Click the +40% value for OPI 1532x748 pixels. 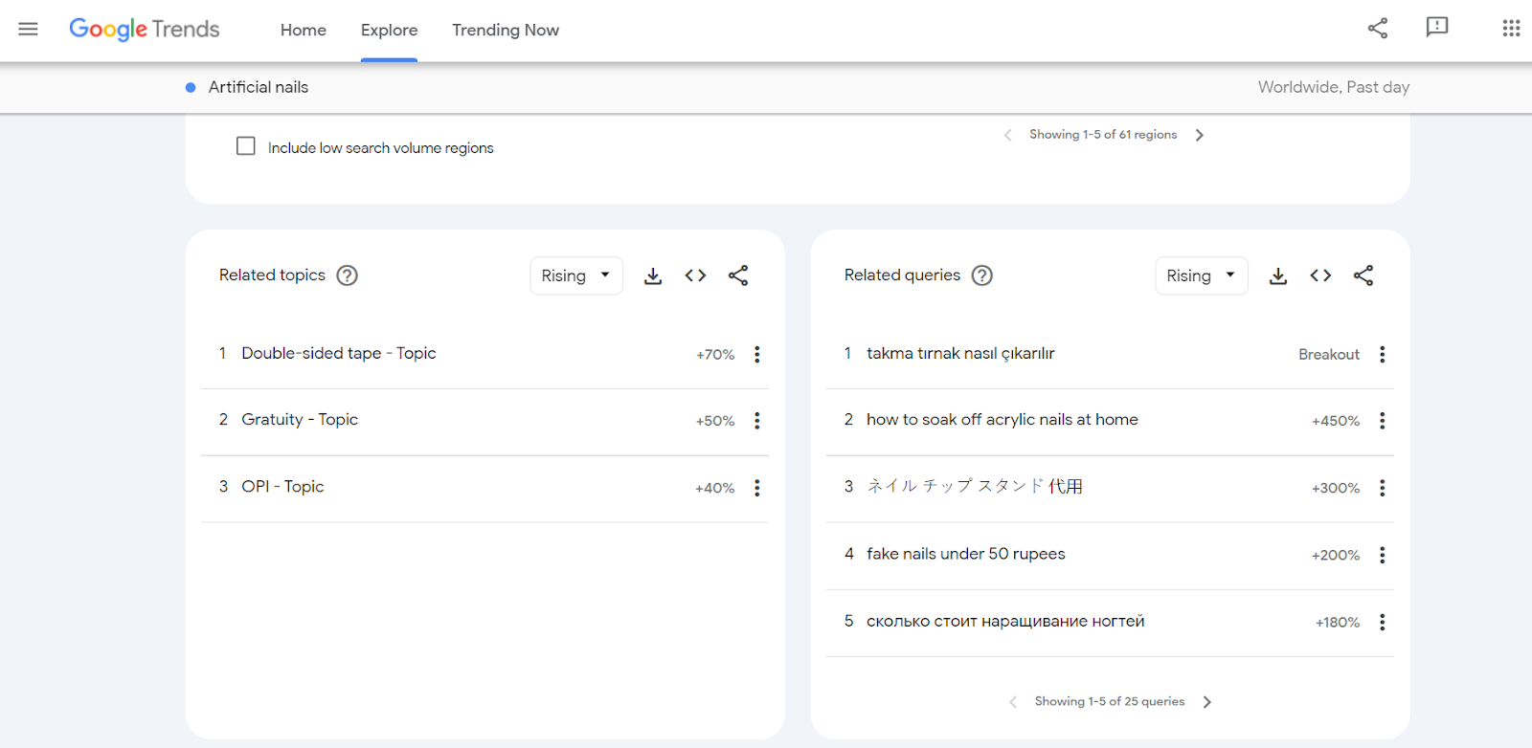[x=715, y=488]
